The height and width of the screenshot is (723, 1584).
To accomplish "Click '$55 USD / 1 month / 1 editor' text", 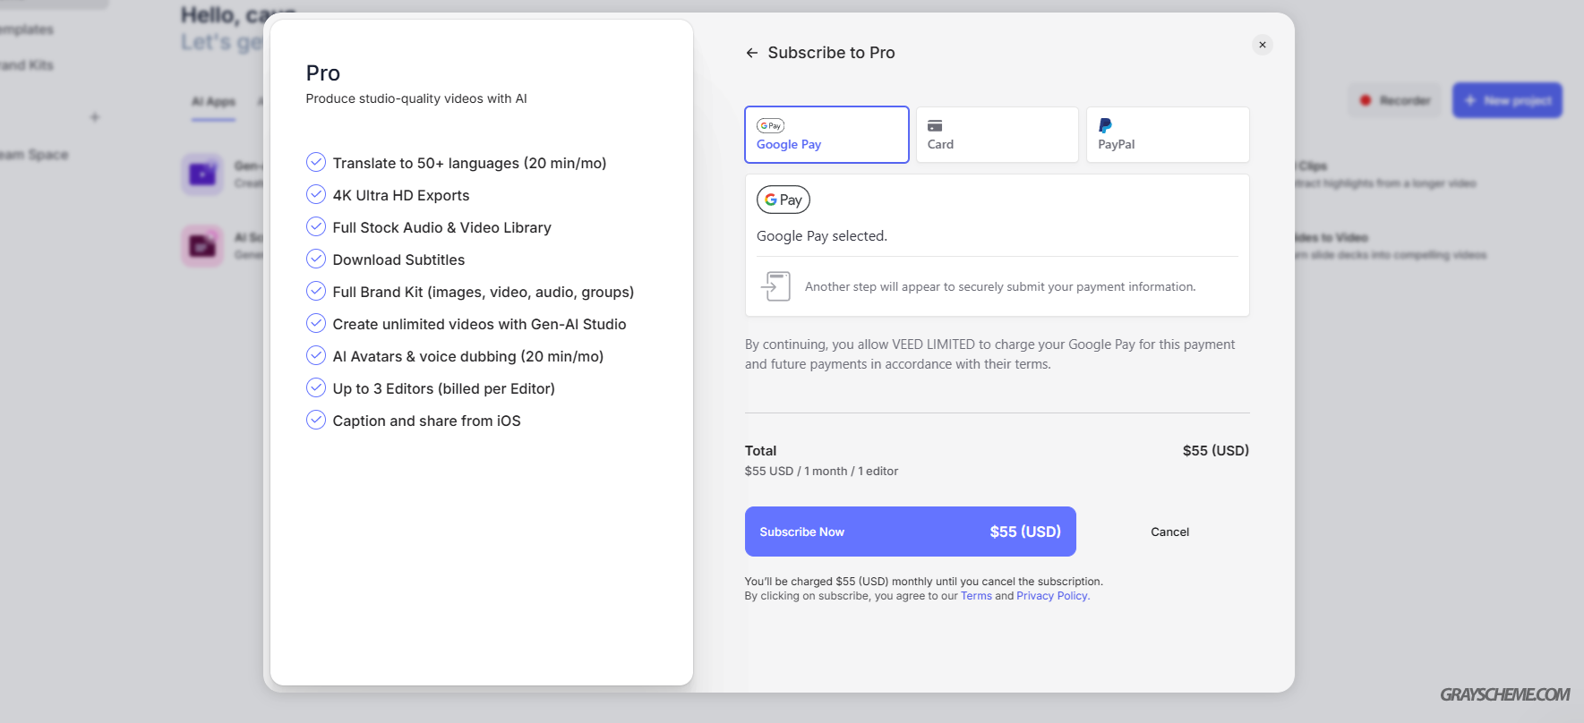I will (x=821, y=472).
